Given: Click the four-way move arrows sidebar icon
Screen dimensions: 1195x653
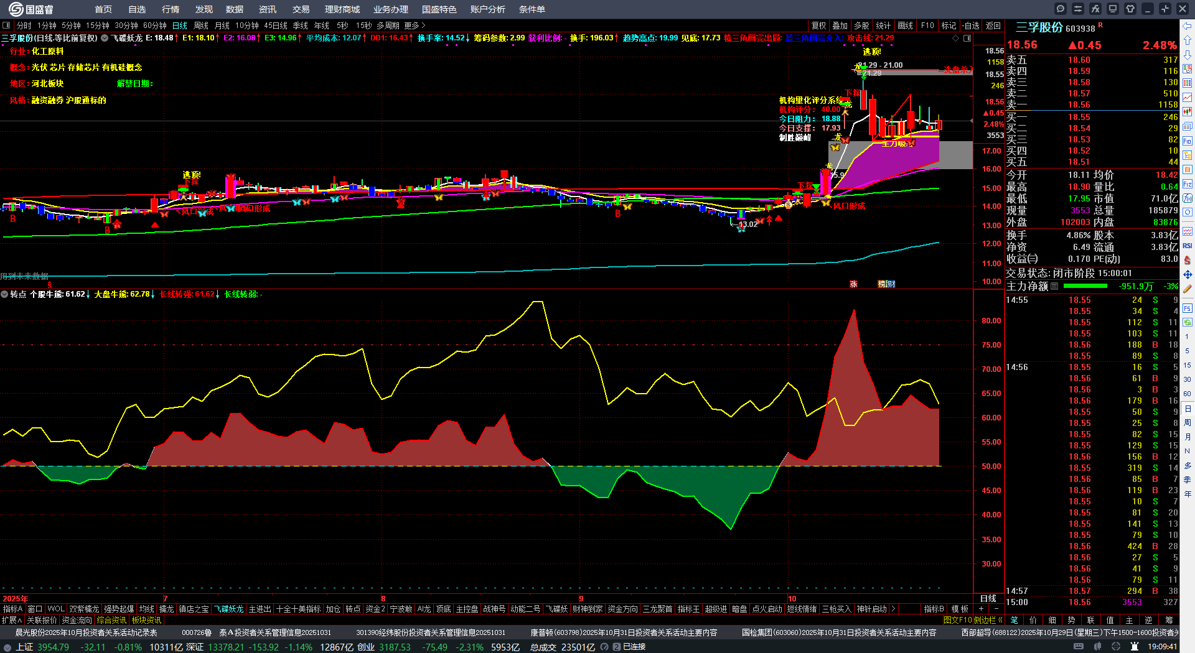Looking at the screenshot, I should coord(1188,274).
